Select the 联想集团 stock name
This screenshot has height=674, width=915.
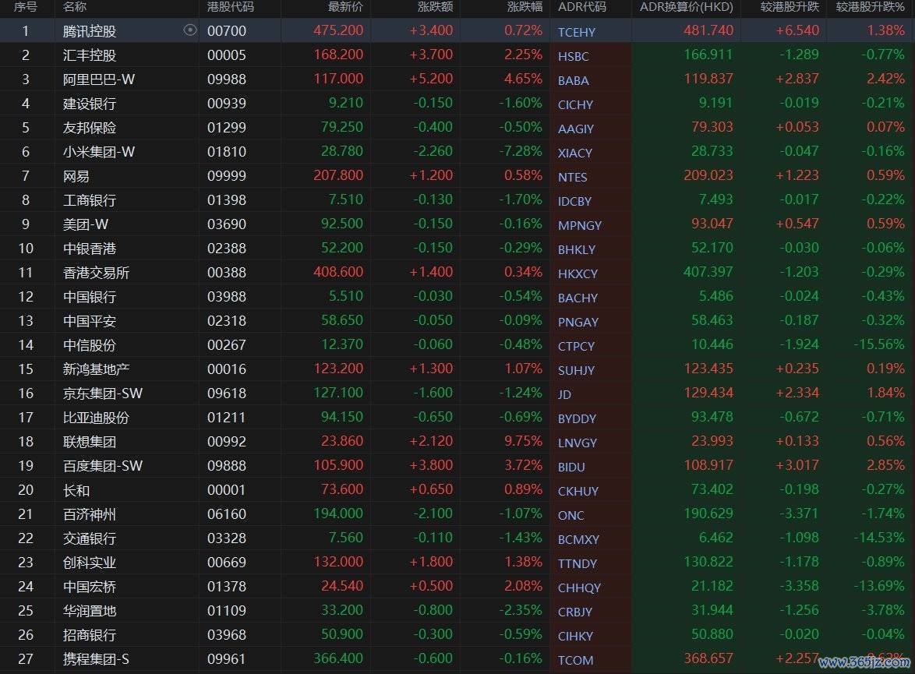(x=90, y=442)
